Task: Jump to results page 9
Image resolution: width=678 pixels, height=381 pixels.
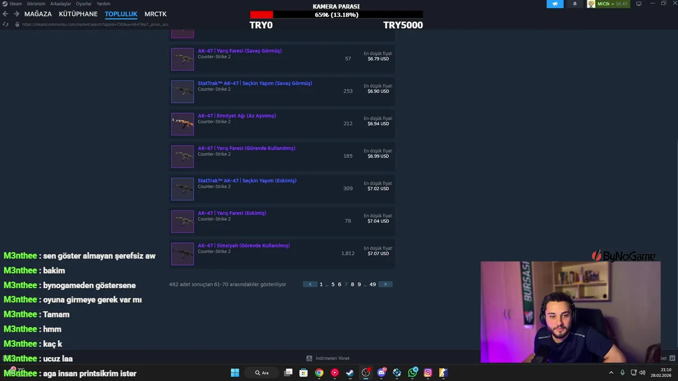Action: (359, 284)
